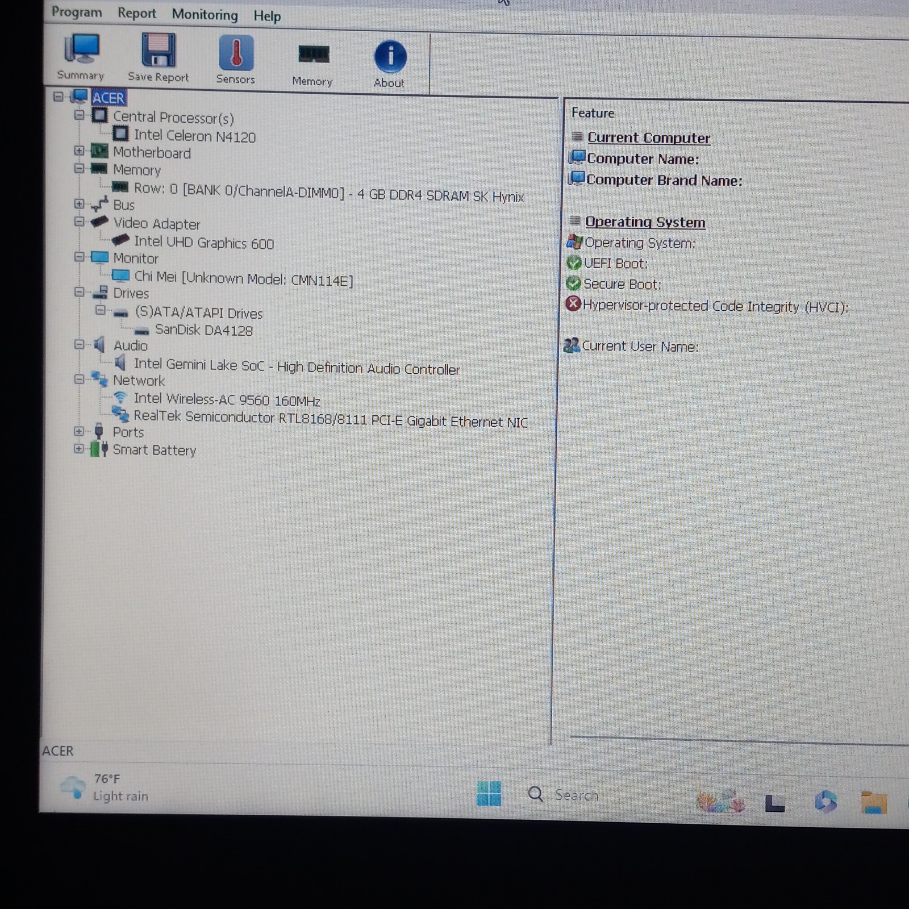Select the Motherboard tree item
Screen dimensions: 909x909
pos(152,153)
